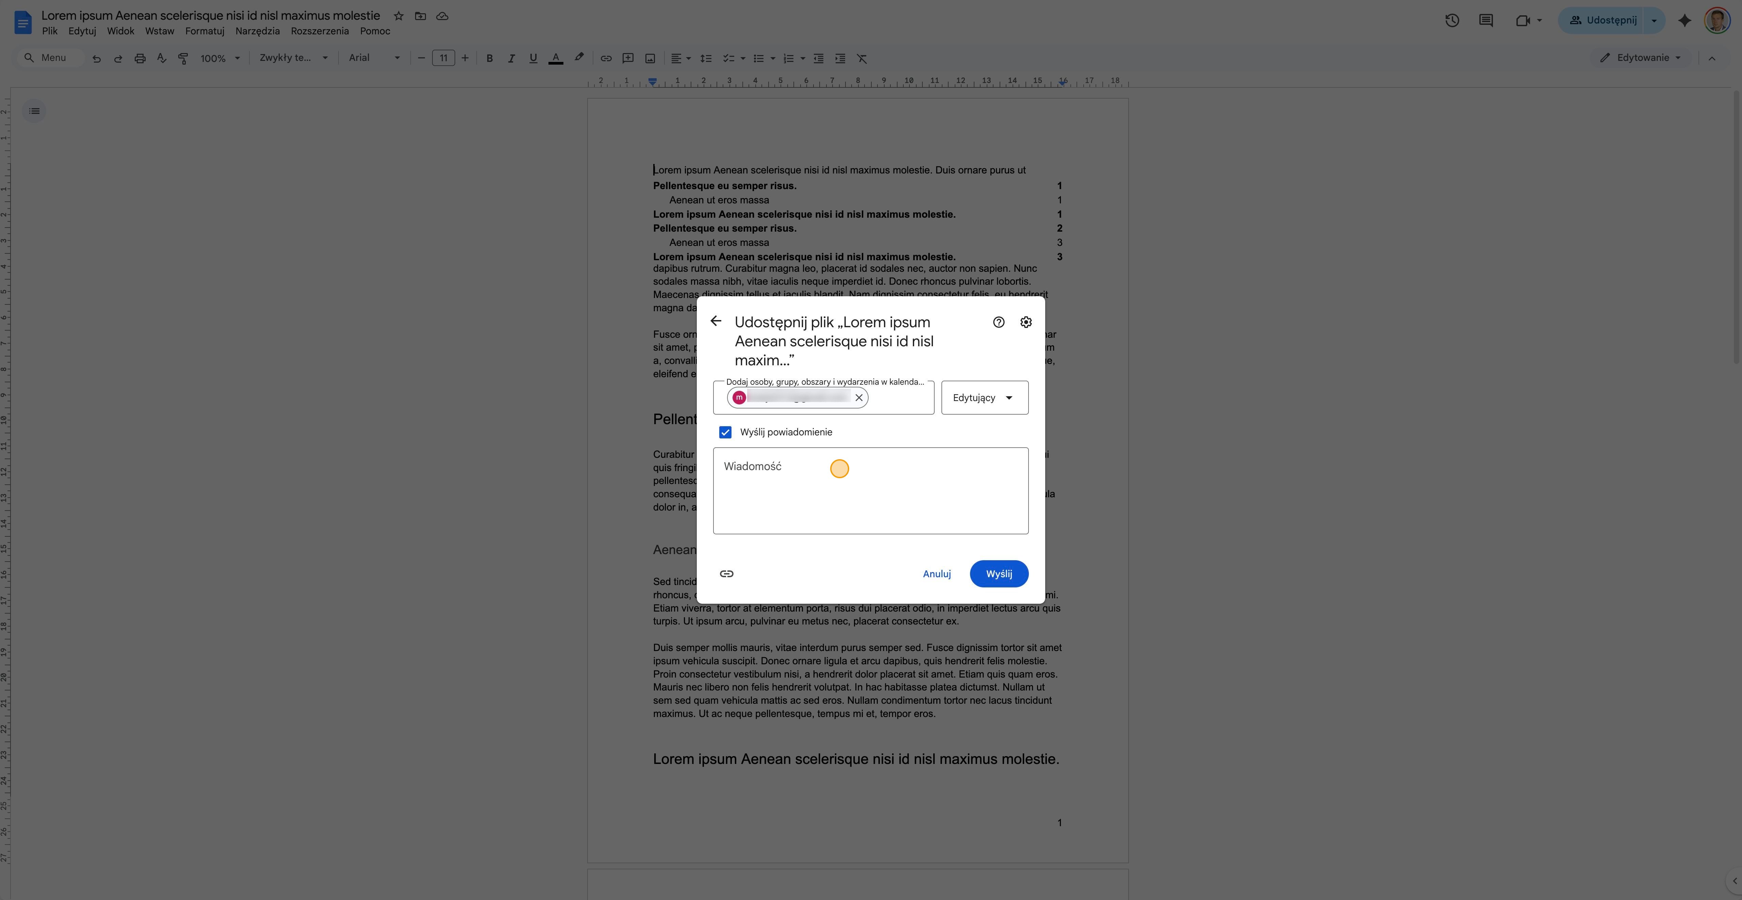This screenshot has width=1742, height=900.
Task: Star the document title
Action: pos(398,16)
